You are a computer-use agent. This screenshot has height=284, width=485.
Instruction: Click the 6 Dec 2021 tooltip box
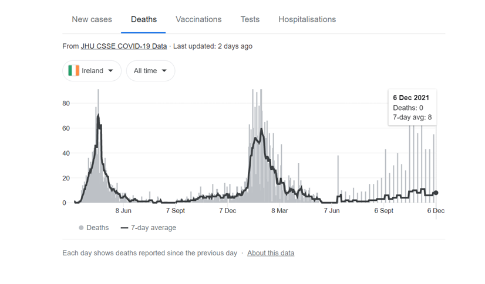pos(413,108)
